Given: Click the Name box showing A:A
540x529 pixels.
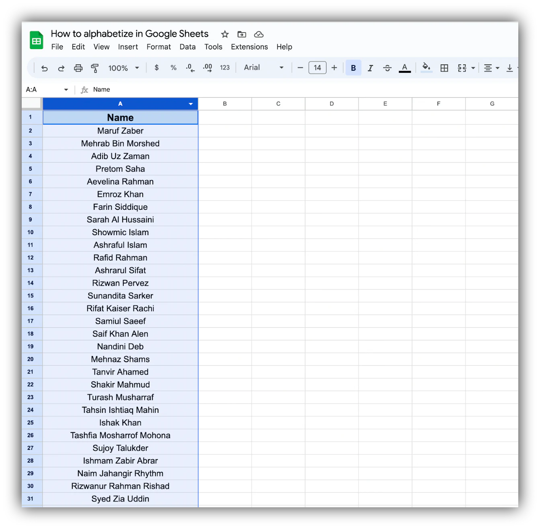Looking at the screenshot, I should point(47,90).
